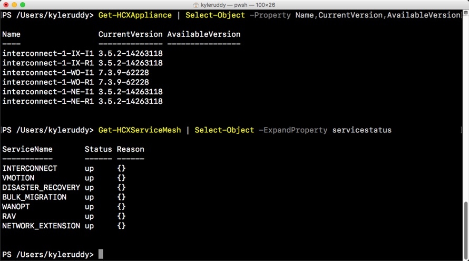469x261 pixels.
Task: Click the AvailableVersion column header
Action: point(204,34)
